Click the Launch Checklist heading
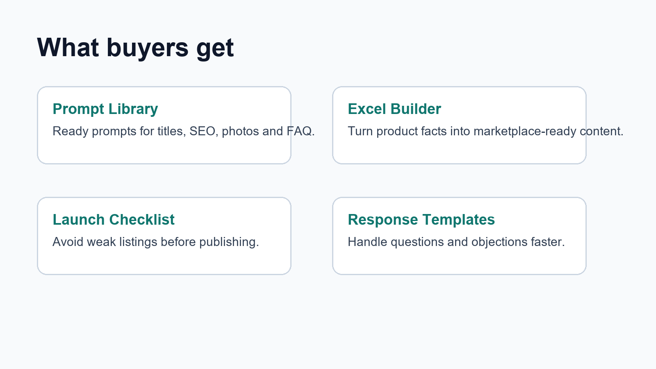 click(114, 220)
